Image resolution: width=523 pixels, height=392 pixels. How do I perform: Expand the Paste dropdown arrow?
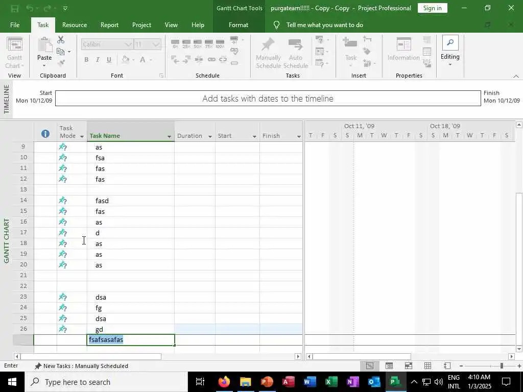(x=44, y=66)
